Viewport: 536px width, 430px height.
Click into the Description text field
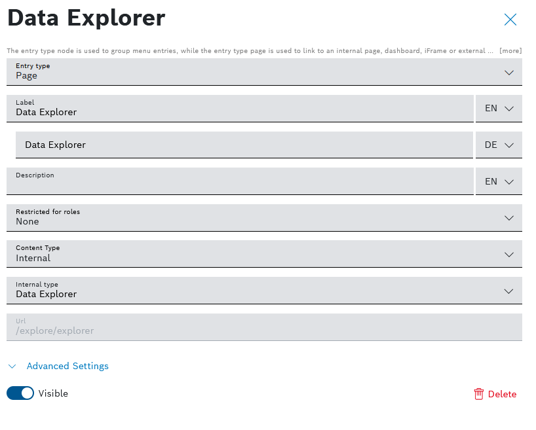coord(240,184)
